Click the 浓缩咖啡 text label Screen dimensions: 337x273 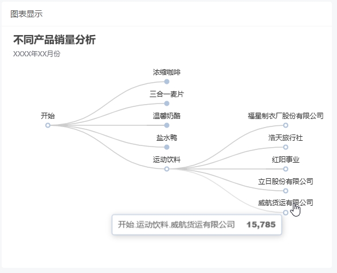click(x=167, y=72)
